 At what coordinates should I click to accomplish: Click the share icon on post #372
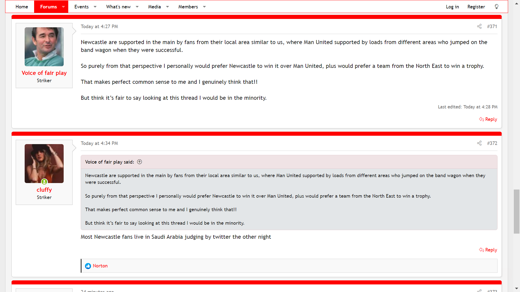tap(479, 143)
